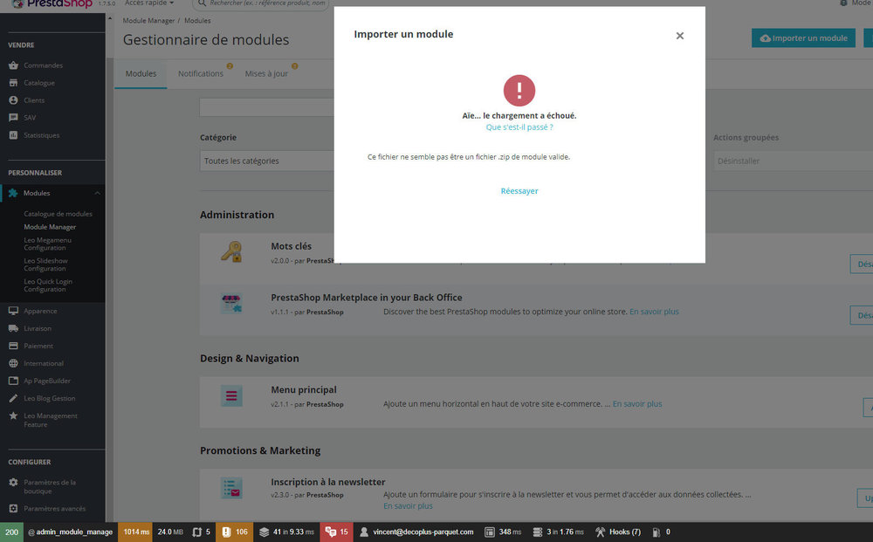
Task: Click the PrestaShop Marketplace module icon
Action: click(x=231, y=304)
